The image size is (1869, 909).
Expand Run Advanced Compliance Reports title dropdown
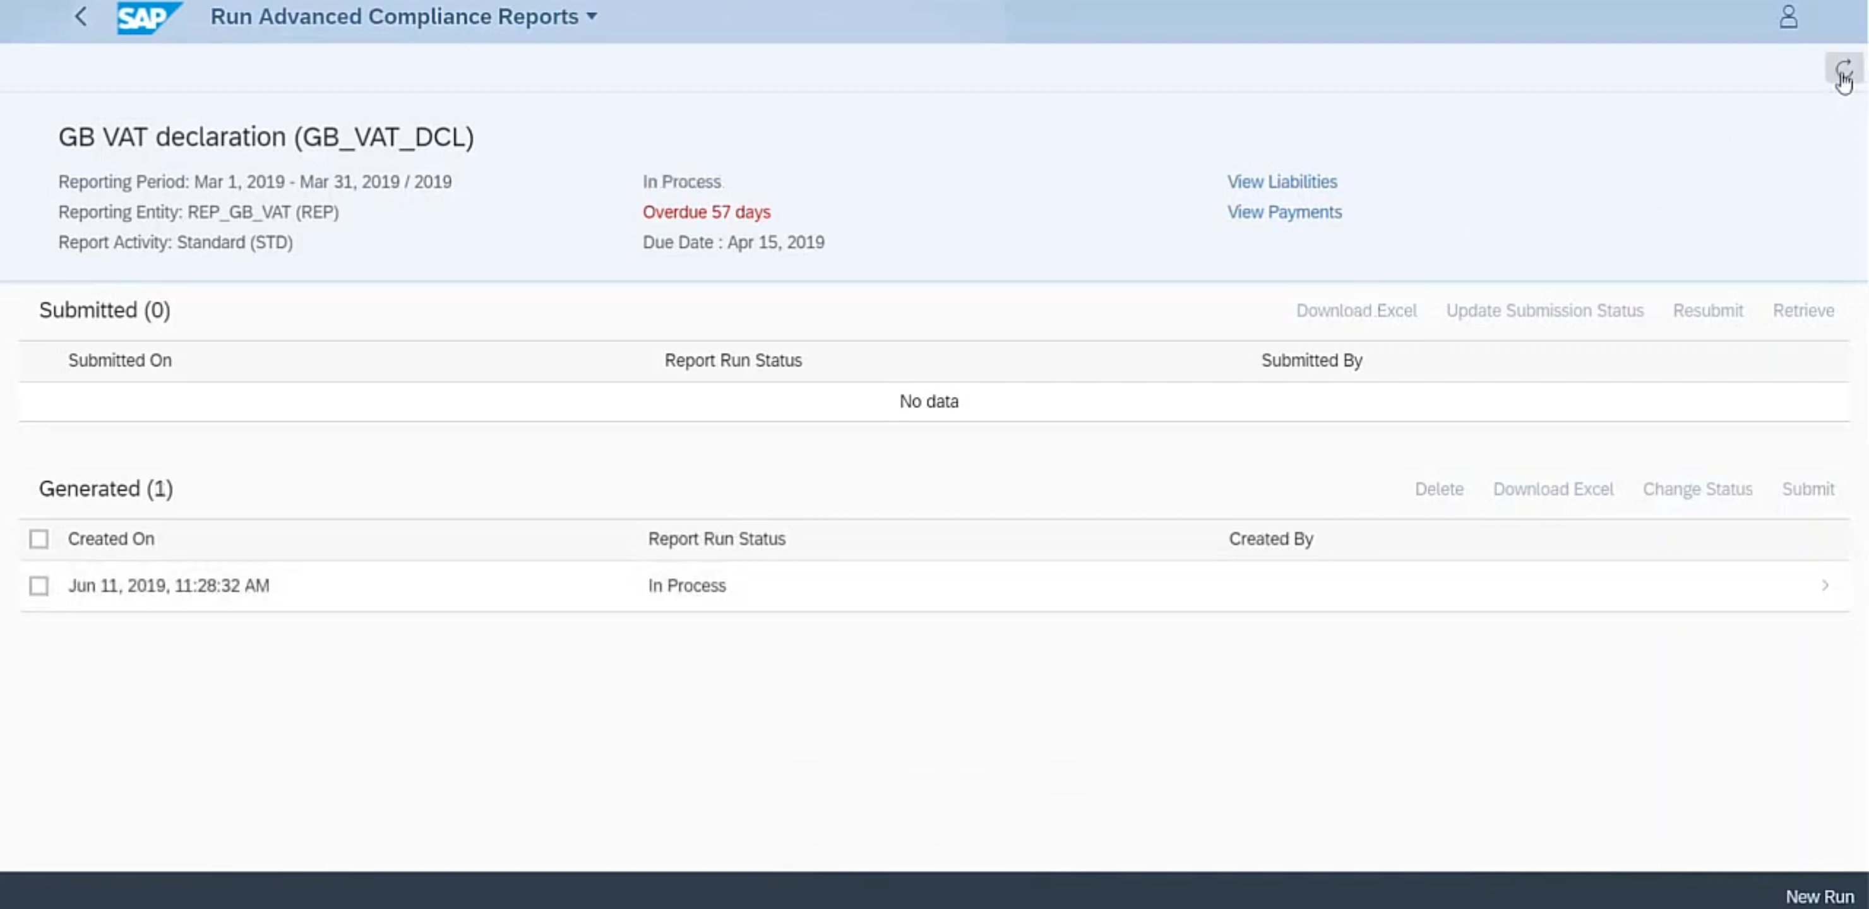(x=591, y=16)
